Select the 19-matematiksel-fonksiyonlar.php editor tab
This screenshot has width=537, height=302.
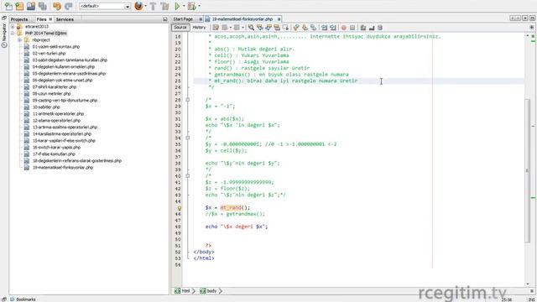point(242,19)
